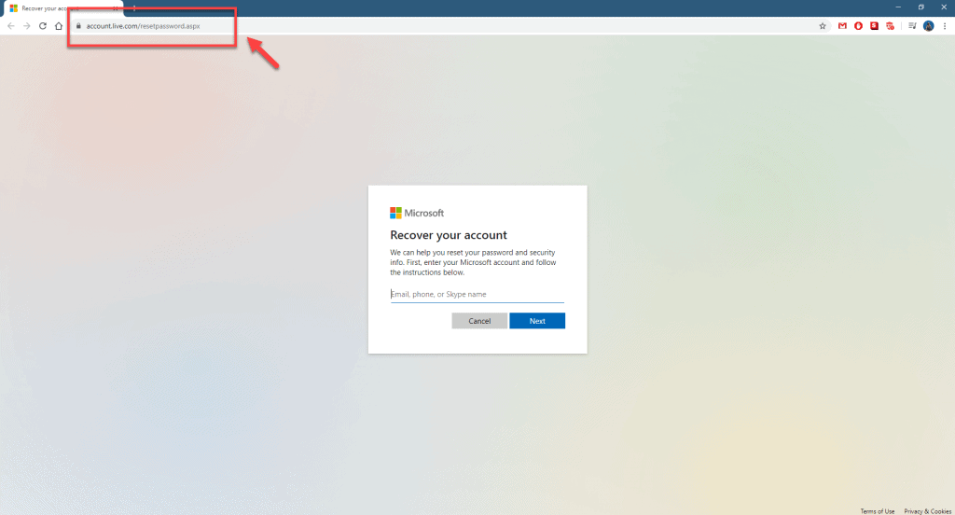
Task: Close the Recover your account tab
Action: (x=115, y=8)
